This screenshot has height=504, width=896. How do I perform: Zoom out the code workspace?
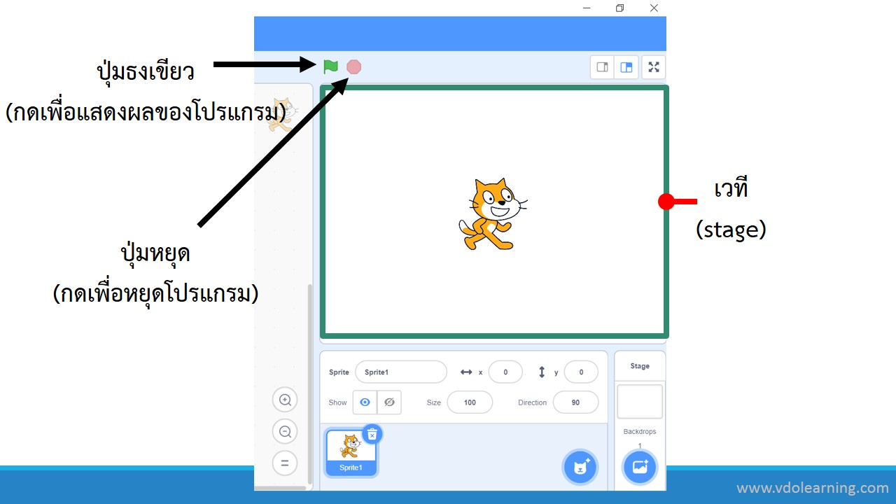[x=285, y=432]
